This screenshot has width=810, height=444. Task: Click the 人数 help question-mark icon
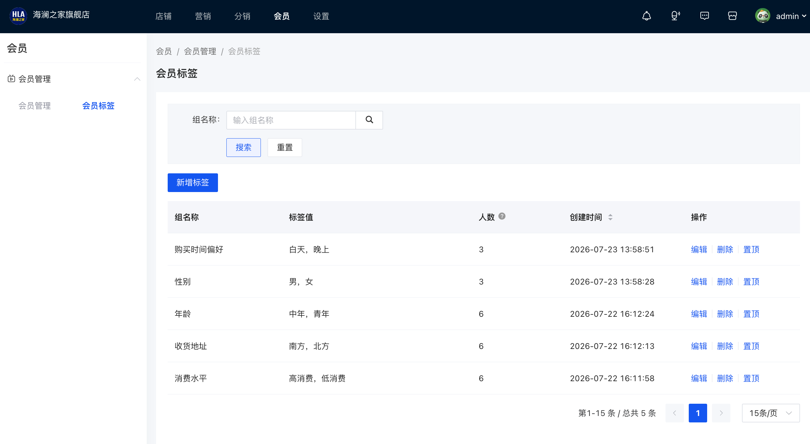point(502,216)
